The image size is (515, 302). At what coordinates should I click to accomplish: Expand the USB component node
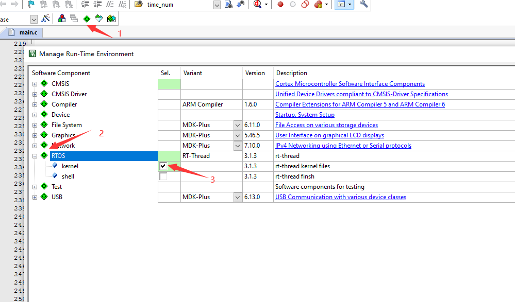(35, 198)
